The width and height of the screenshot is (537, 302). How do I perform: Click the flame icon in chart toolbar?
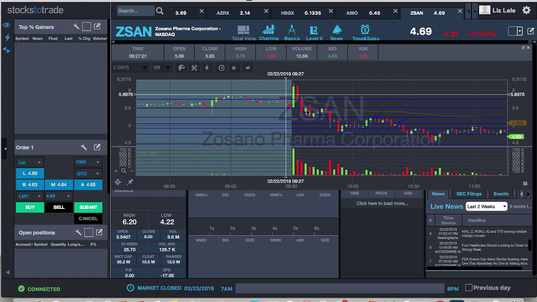[x=234, y=68]
